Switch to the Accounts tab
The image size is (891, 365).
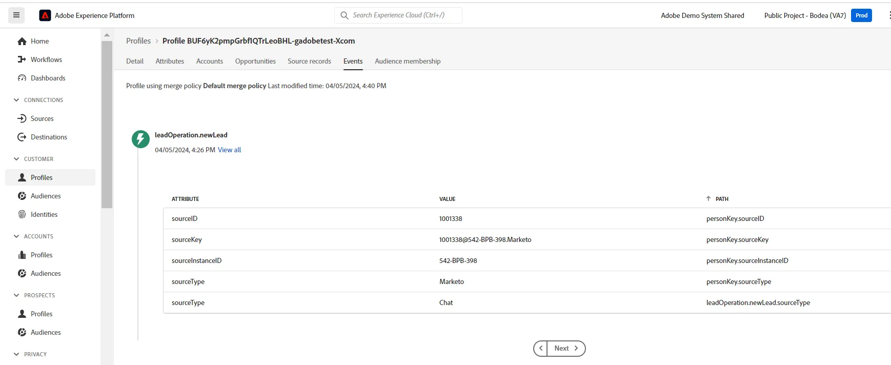210,61
